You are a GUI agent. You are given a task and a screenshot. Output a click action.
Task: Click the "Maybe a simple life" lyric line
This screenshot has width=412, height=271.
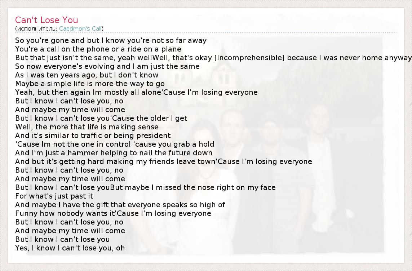[x=90, y=84]
